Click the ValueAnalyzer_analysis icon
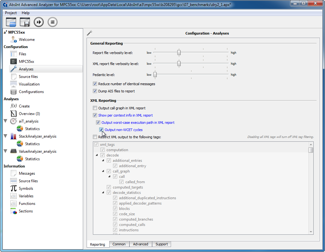Screen dimensions: 325x252 (x=14, y=151)
